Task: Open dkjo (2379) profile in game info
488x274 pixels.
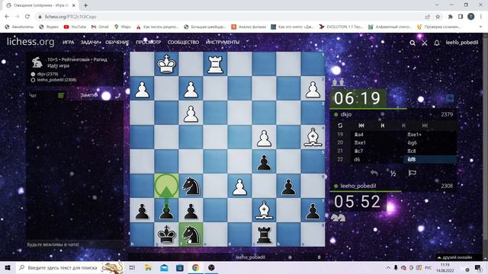Action: click(x=47, y=74)
